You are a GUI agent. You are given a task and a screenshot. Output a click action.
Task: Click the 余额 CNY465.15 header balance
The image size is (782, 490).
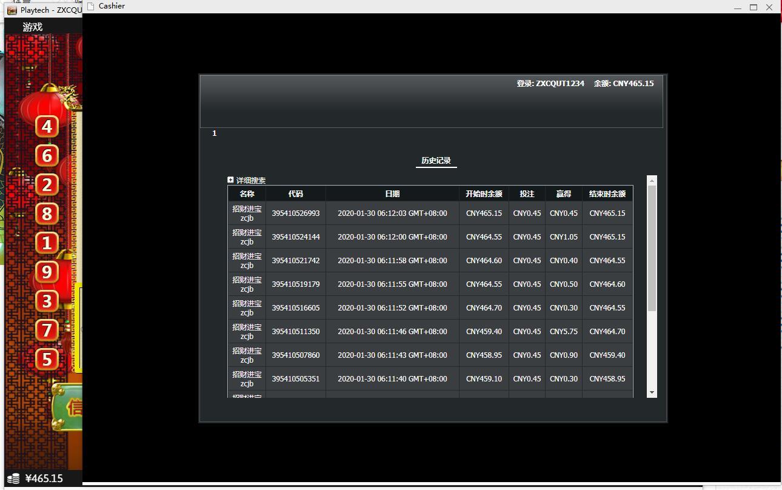pyautogui.click(x=624, y=84)
